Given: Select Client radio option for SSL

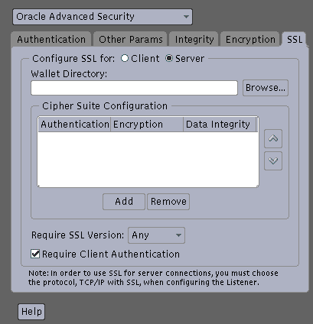Looking at the screenshot, I should tap(125, 58).
